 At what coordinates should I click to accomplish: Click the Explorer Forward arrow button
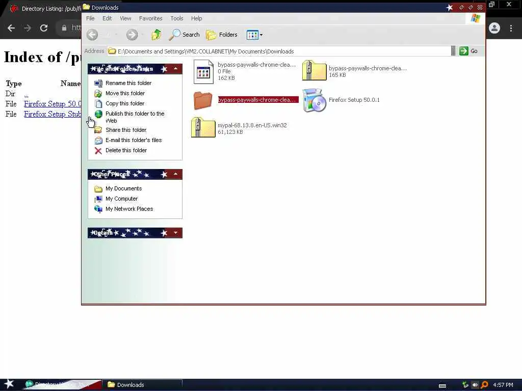[132, 35]
